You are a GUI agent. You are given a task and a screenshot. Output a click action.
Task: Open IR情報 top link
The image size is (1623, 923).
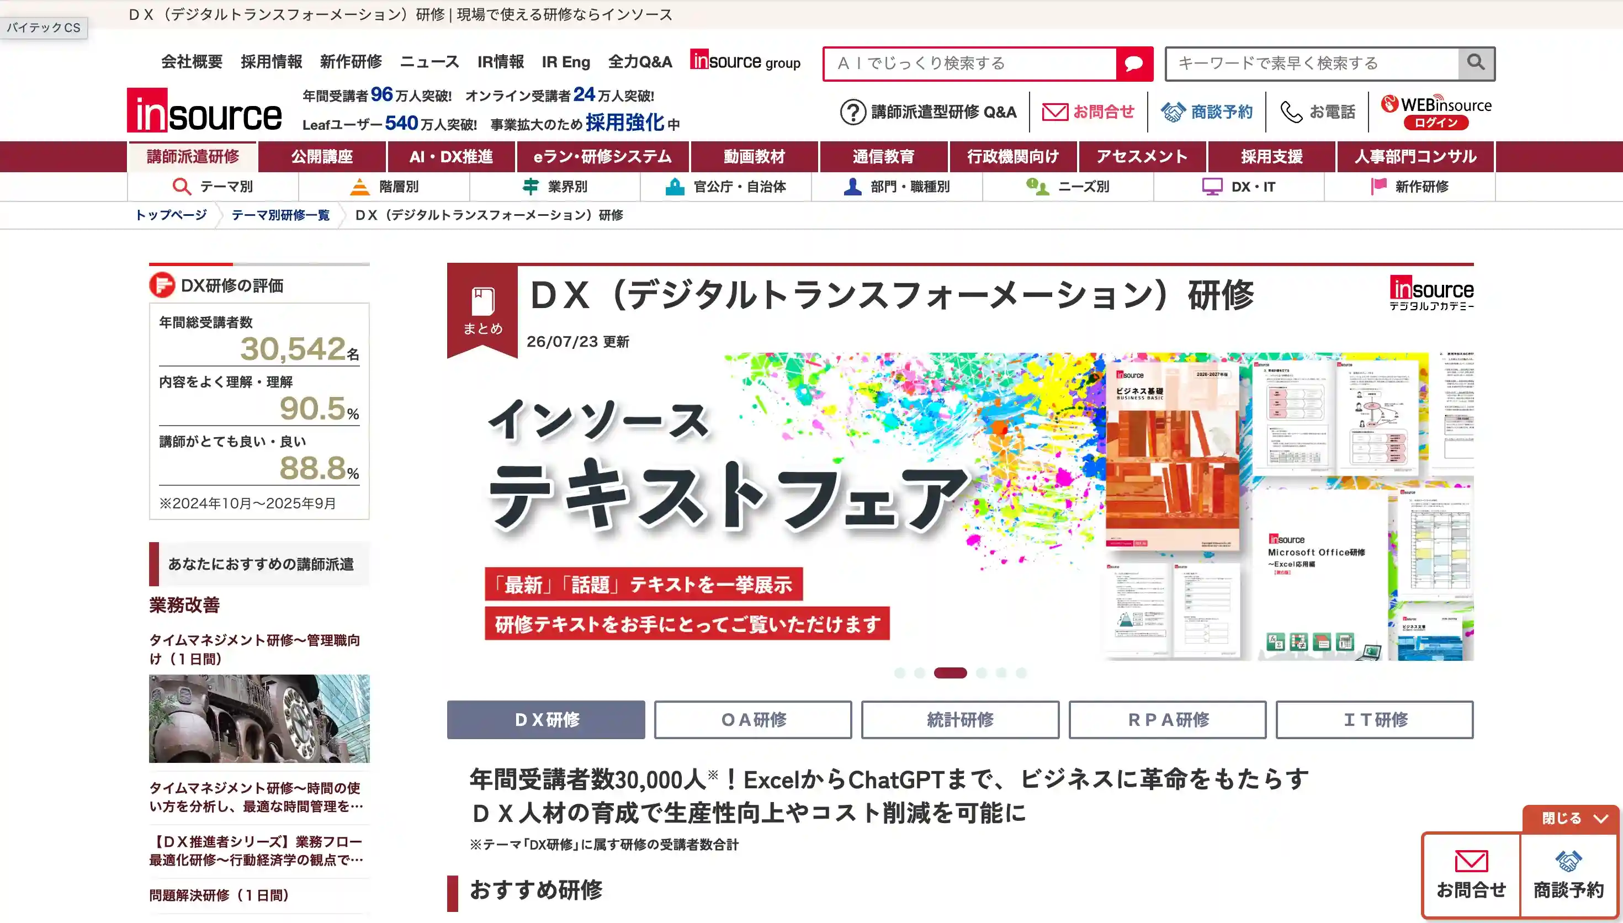tap(501, 61)
